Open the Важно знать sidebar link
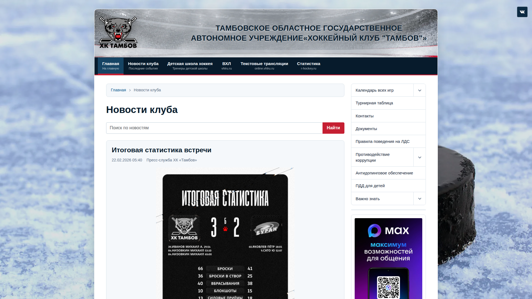The height and width of the screenshot is (299, 532). coord(382,199)
